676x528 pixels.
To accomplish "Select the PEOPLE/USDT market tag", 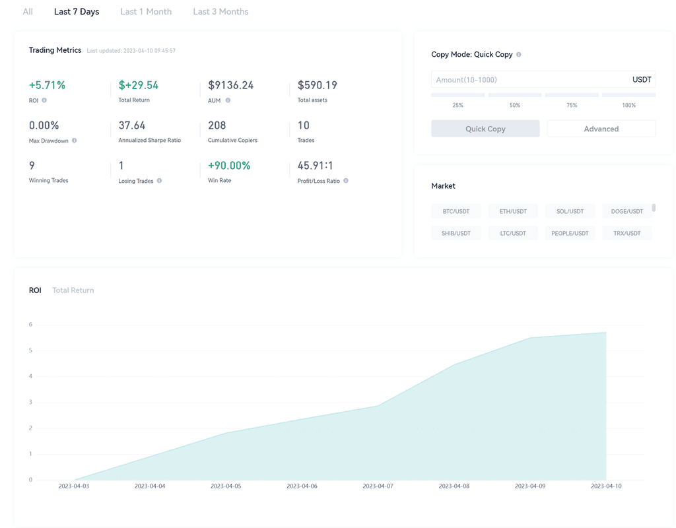I will pos(570,233).
